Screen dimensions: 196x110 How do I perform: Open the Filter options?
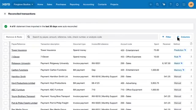[x=166, y=37]
